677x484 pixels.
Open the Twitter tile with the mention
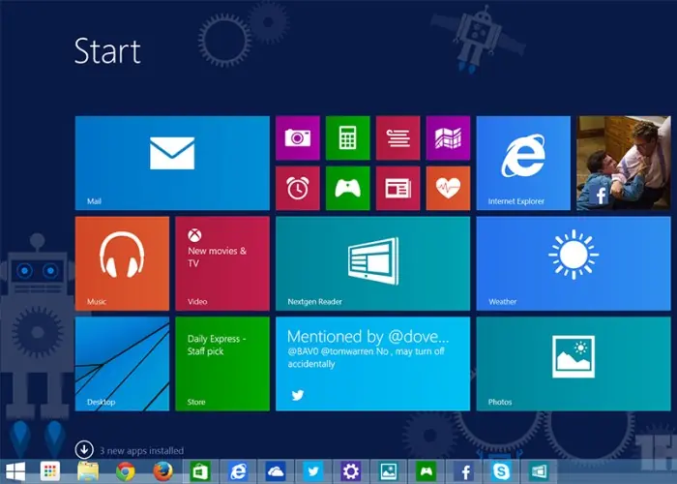tap(373, 364)
